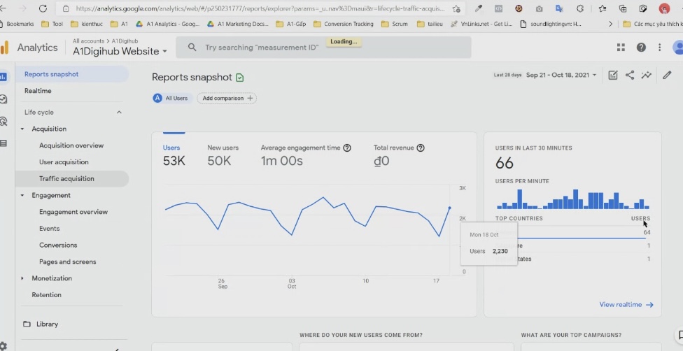Click the report status check icon

[239, 78]
